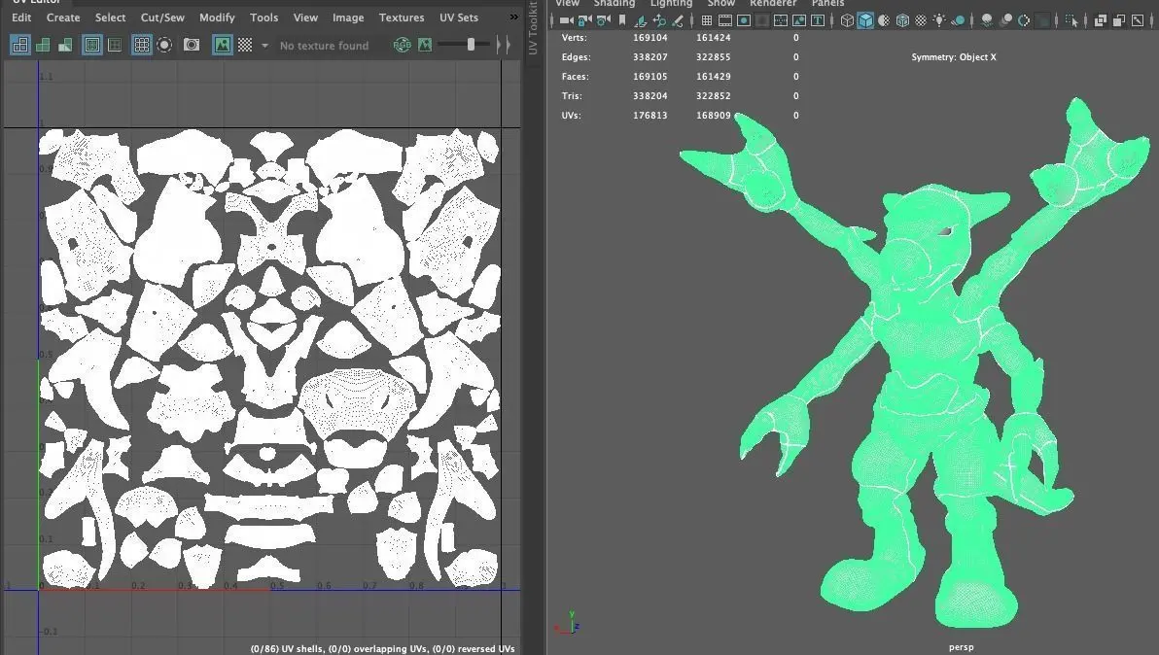Toggle the safe title icon
Viewport: 1159px width, 655px height.
click(818, 20)
